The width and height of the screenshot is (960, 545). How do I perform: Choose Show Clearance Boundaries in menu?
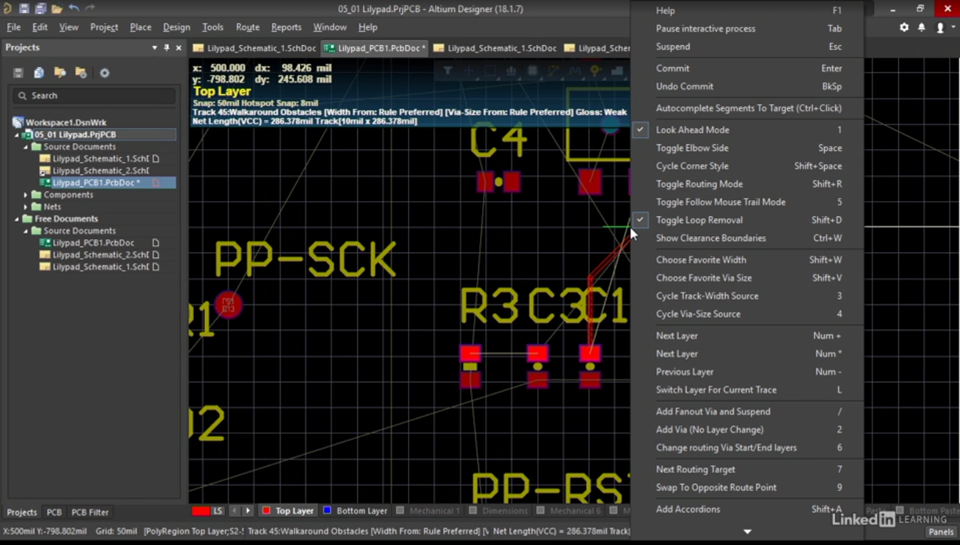[x=748, y=238]
